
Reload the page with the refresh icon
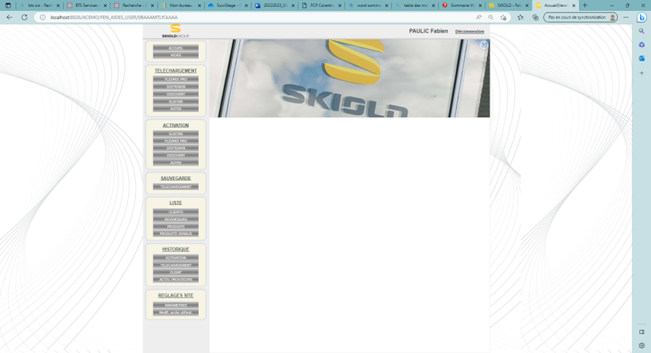[25, 17]
